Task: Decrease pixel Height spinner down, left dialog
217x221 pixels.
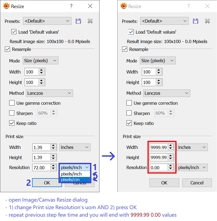Action: [x=41, y=84]
